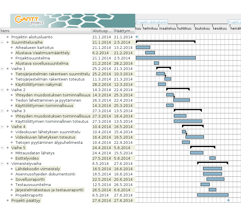The width and height of the screenshot is (241, 203).
Task: Collapse the Vaihe 1 group
Action: pyautogui.click(x=2, y=69)
